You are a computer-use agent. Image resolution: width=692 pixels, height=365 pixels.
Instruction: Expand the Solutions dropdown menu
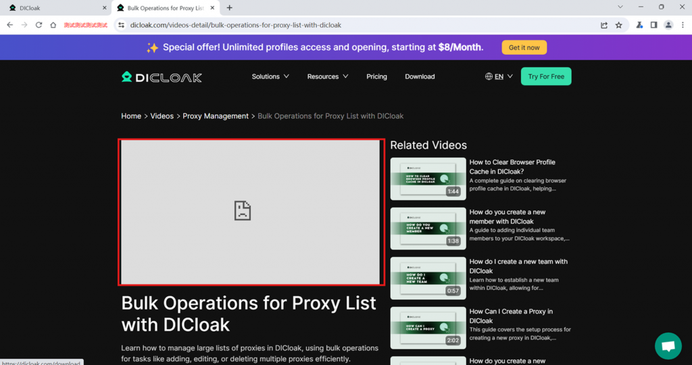[270, 76]
